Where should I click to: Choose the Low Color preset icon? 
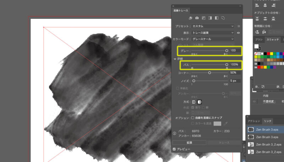click(x=203, y=18)
